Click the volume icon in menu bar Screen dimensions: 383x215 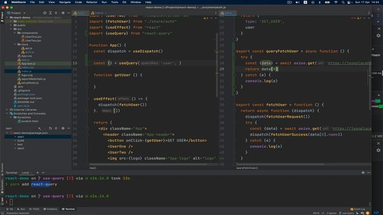[x=297, y=2]
